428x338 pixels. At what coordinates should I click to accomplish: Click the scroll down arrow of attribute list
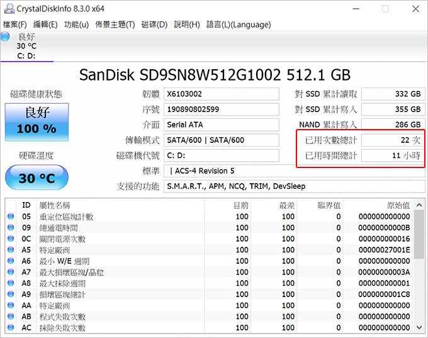pyautogui.click(x=419, y=327)
